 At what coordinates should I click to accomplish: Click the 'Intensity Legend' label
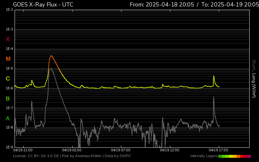click(204, 156)
